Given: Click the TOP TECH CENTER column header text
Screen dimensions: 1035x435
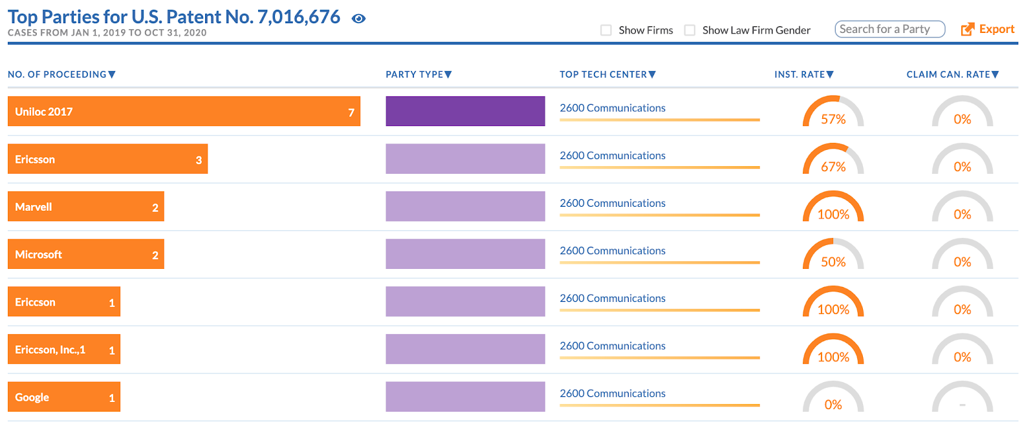Looking at the screenshot, I should [x=604, y=75].
